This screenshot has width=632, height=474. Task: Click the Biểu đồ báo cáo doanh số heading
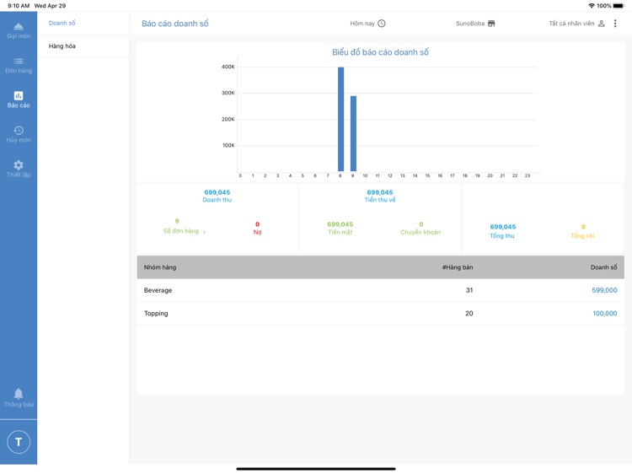pyautogui.click(x=380, y=52)
